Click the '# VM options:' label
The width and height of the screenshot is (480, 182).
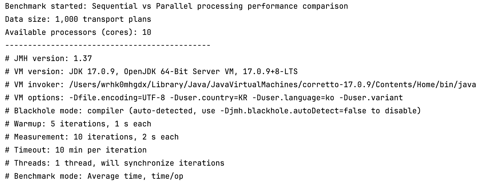pyautogui.click(x=35, y=98)
